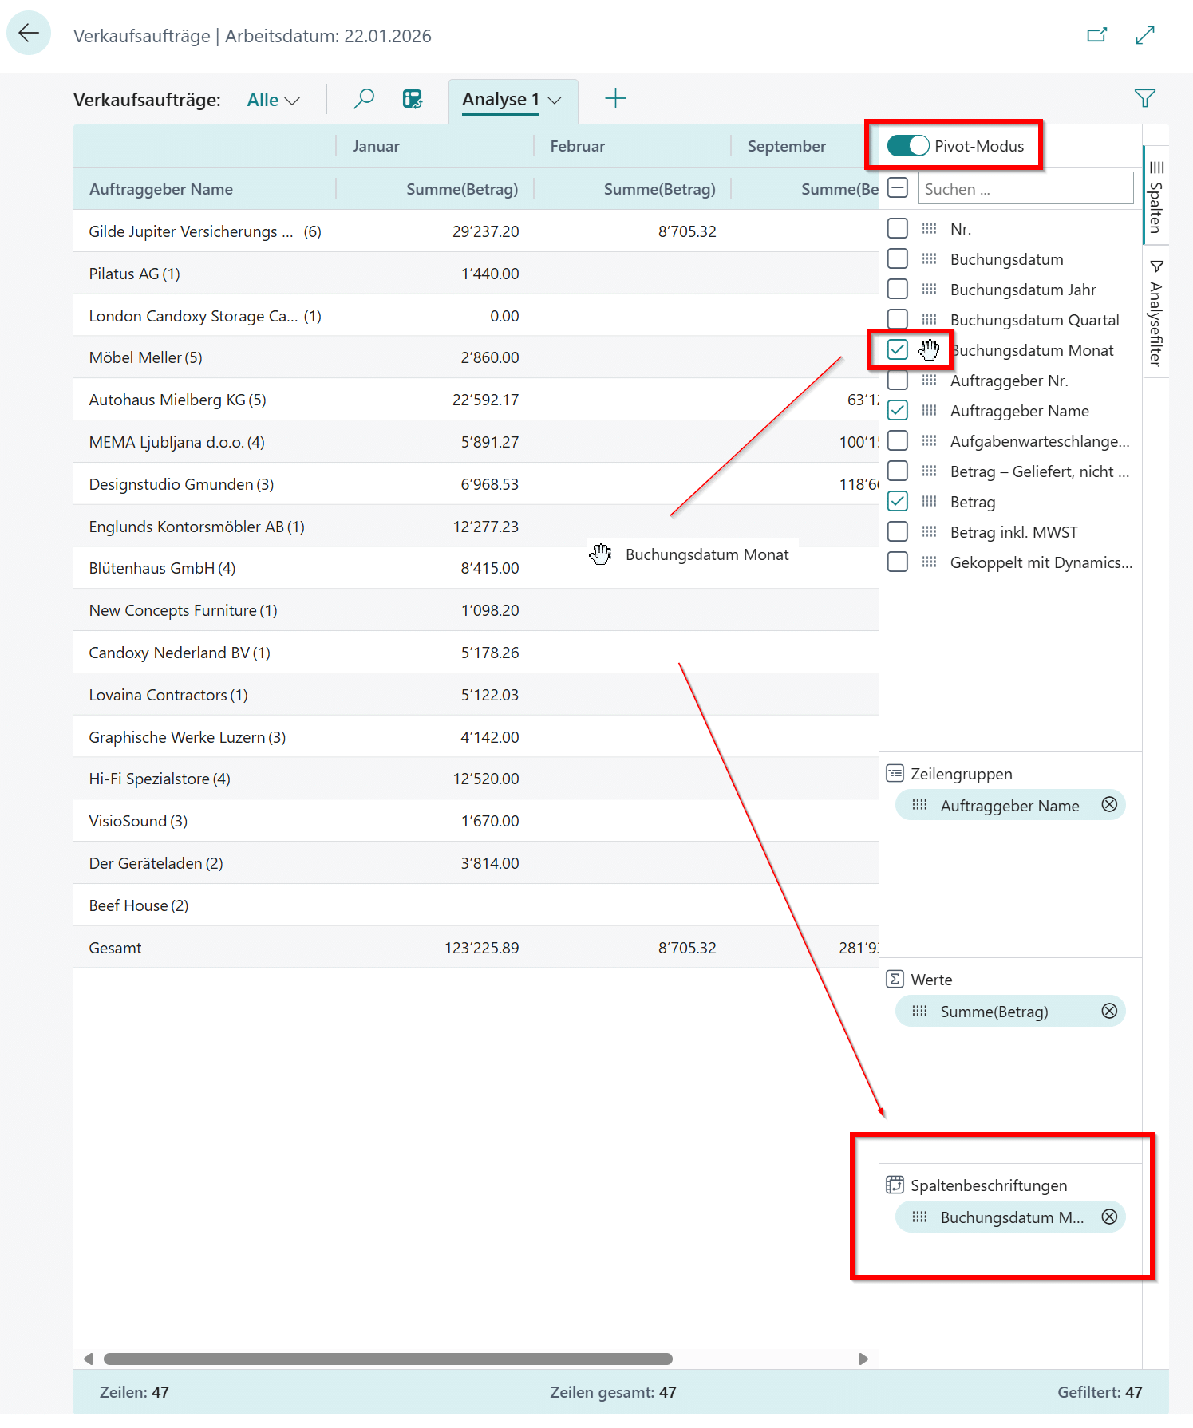Click the Suchen column search field
The image size is (1193, 1428).
(1025, 189)
